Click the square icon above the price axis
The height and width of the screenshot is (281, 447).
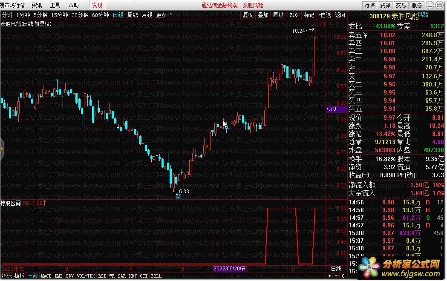click(323, 24)
